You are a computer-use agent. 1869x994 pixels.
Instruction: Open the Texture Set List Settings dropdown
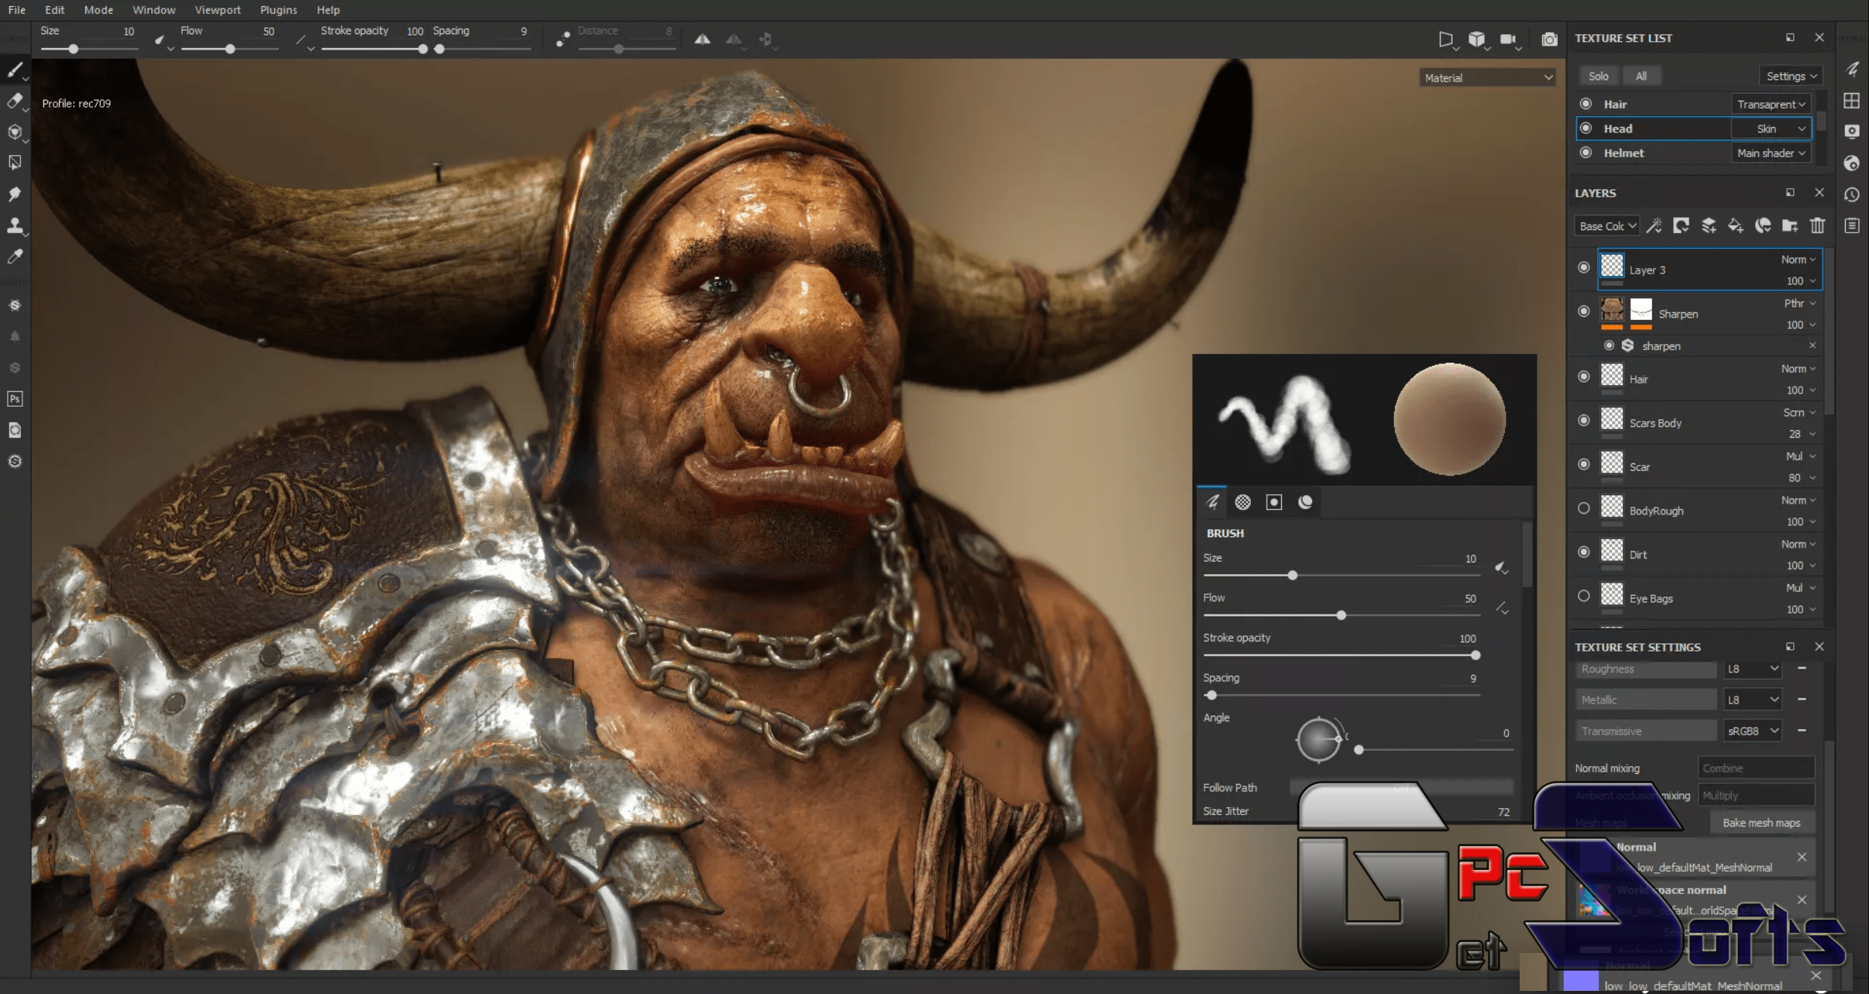1791,76
